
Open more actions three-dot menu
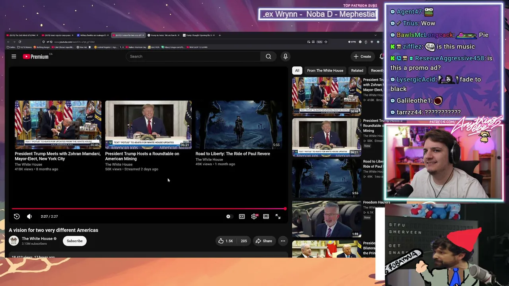(x=283, y=241)
